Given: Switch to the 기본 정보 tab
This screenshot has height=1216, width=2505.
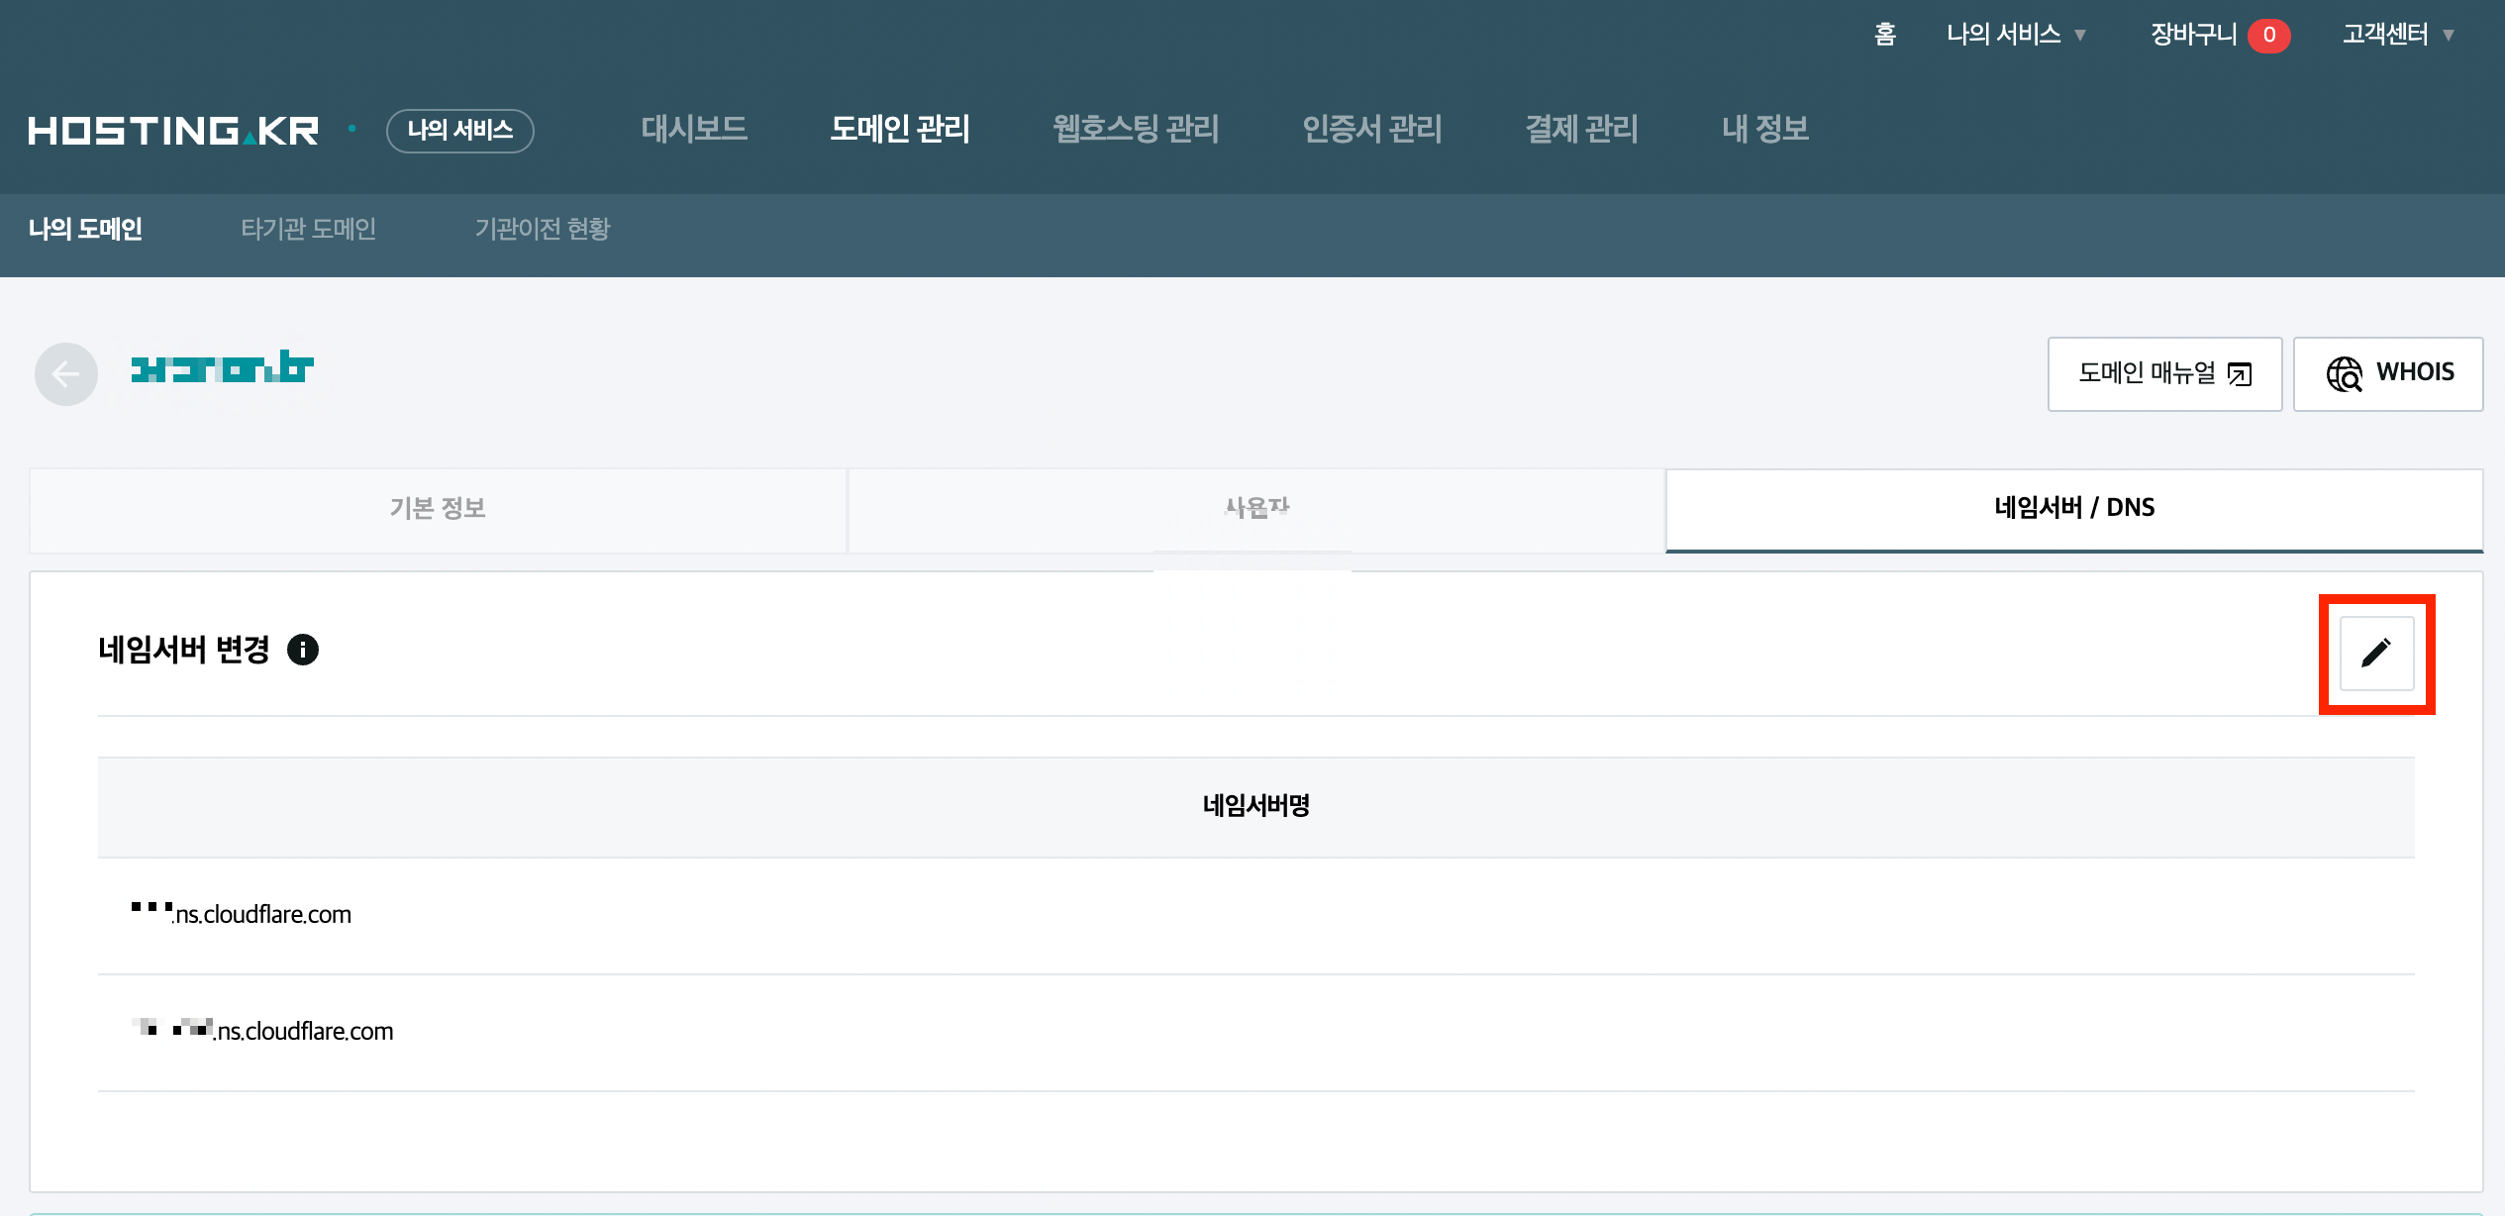Looking at the screenshot, I should 438,509.
